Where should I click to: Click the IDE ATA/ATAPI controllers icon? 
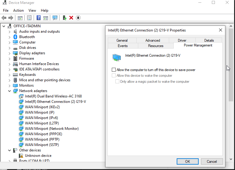(15, 69)
